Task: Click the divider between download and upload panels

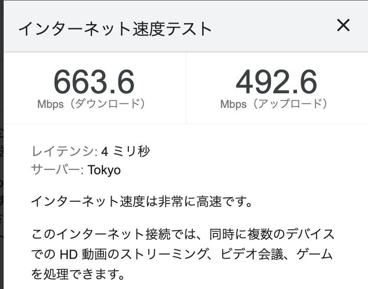Action: [186, 87]
